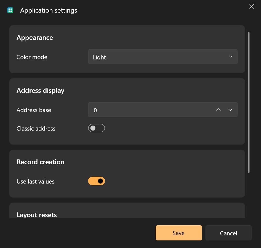Save the application settings
The image size is (261, 248).
[179, 233]
